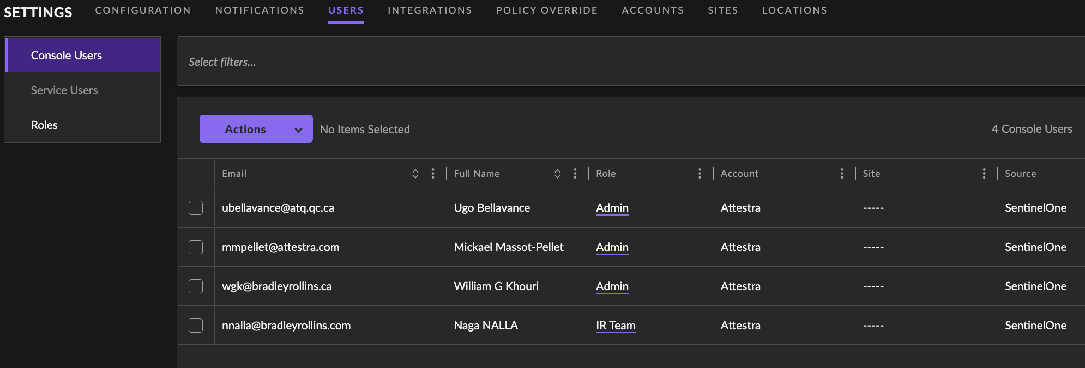Switch to the Integrations tab
1085x368 pixels.
(429, 10)
